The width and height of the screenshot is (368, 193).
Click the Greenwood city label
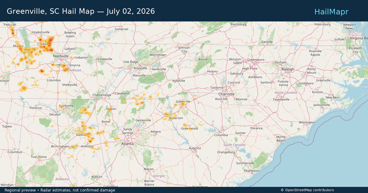click(x=190, y=129)
